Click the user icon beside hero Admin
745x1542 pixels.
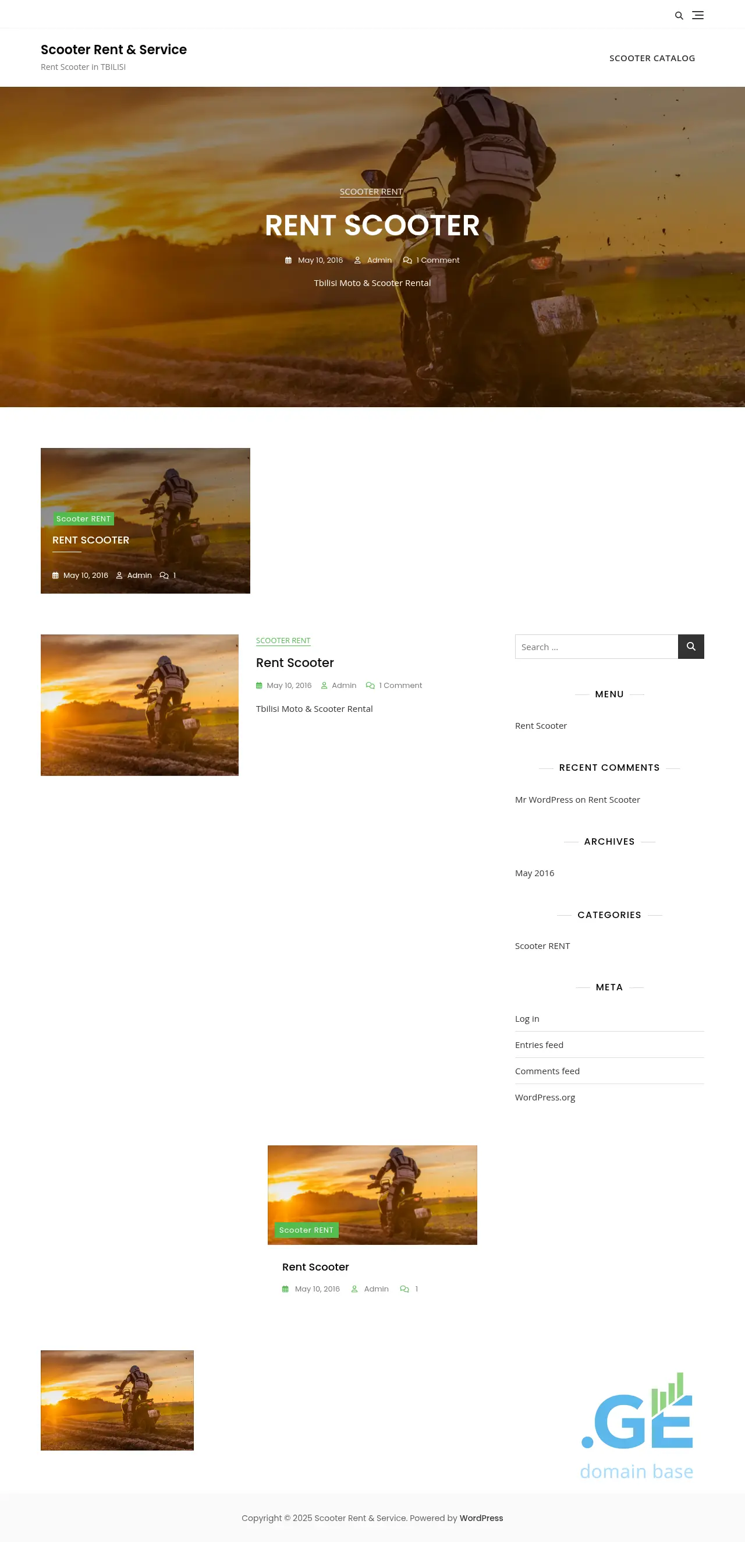pos(357,260)
